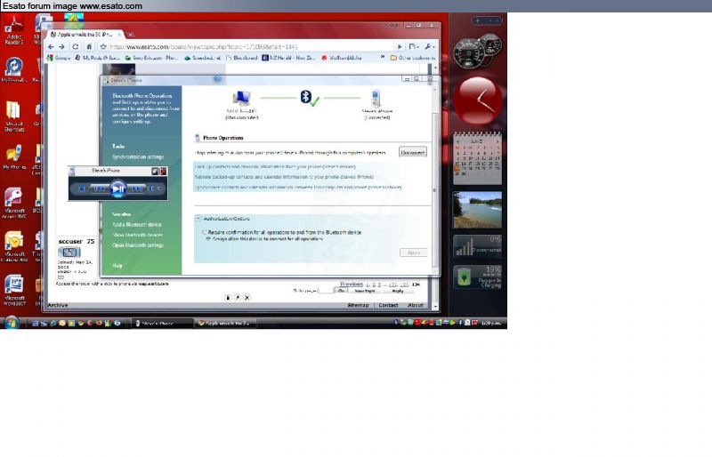The width and height of the screenshot is (712, 457).
Task: Select Always allow this device radio
Action: (208, 238)
